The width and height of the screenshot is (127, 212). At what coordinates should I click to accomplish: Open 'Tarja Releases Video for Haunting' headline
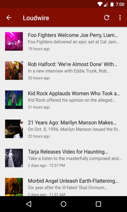(68, 152)
